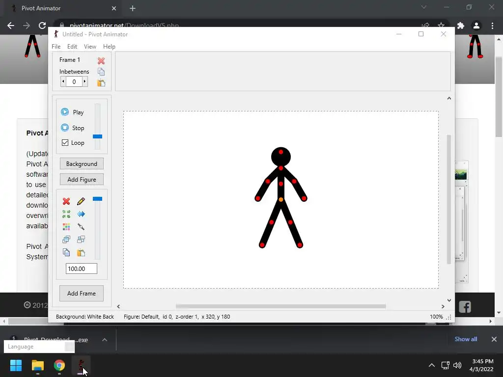Open the Windows Start menu
The width and height of the screenshot is (503, 377).
16,365
